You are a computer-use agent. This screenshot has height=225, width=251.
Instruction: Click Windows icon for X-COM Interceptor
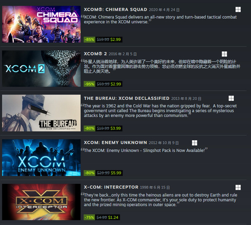(238, 187)
